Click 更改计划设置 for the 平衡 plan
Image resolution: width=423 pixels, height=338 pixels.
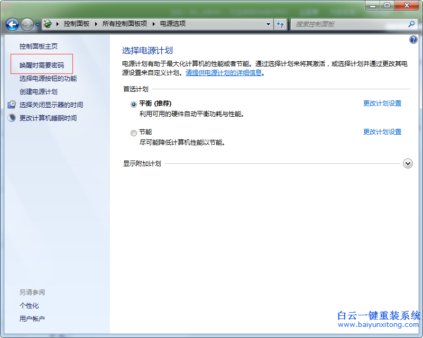[x=382, y=104]
